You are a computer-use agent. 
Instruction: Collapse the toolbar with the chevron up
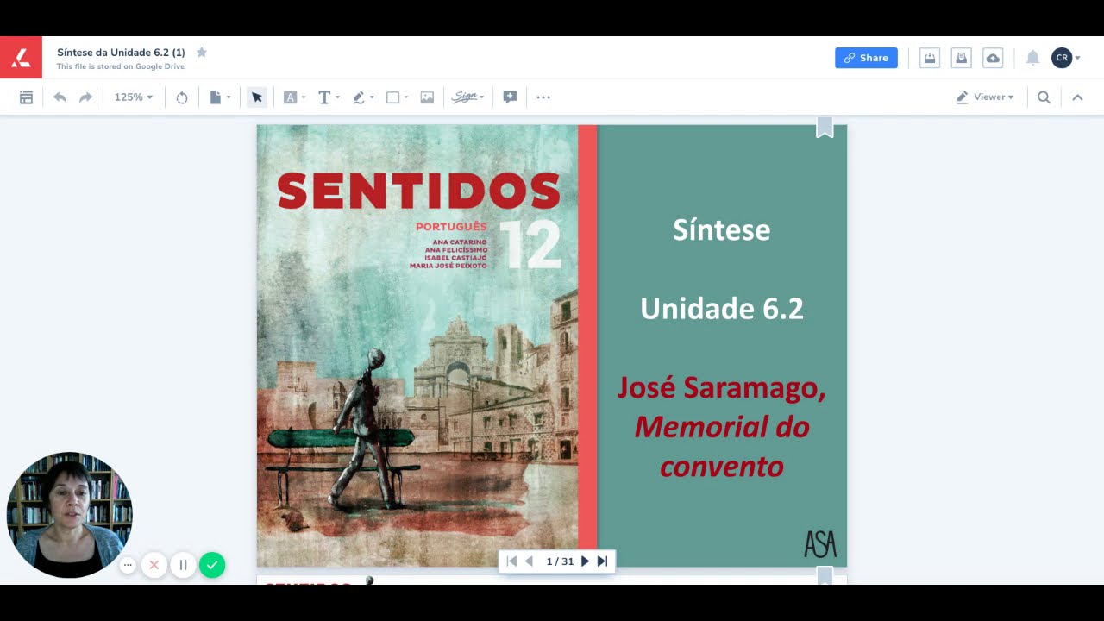point(1077,97)
